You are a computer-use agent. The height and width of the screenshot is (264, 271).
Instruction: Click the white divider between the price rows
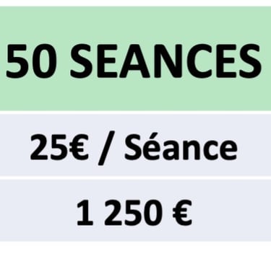coord(135,177)
